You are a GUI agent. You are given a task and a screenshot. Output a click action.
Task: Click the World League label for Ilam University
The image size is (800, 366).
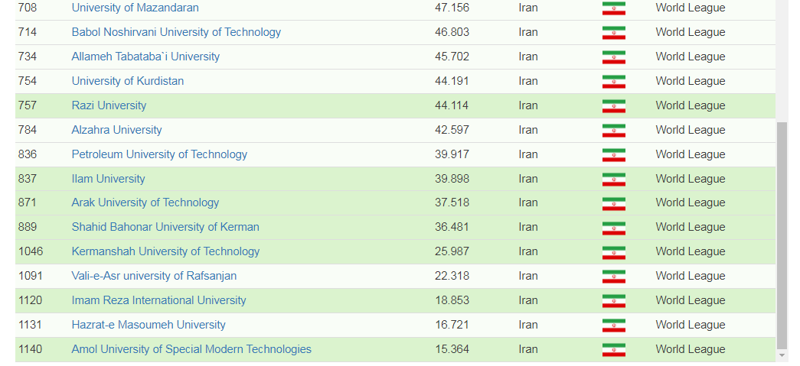tap(690, 179)
